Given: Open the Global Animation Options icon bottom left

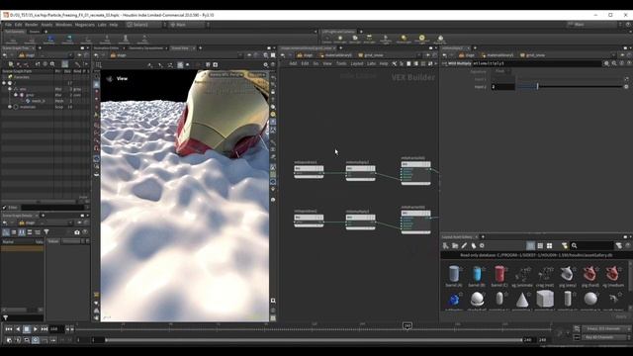Looking at the screenshot, I should (9, 340).
